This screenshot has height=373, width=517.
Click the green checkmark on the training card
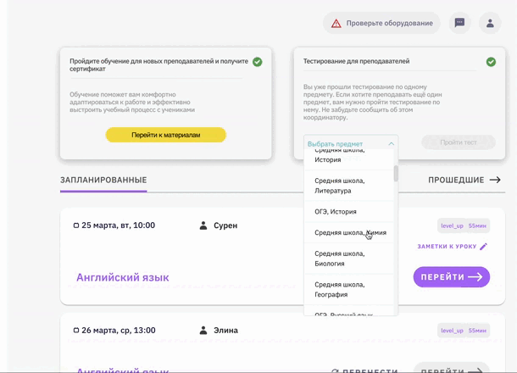pos(257,62)
